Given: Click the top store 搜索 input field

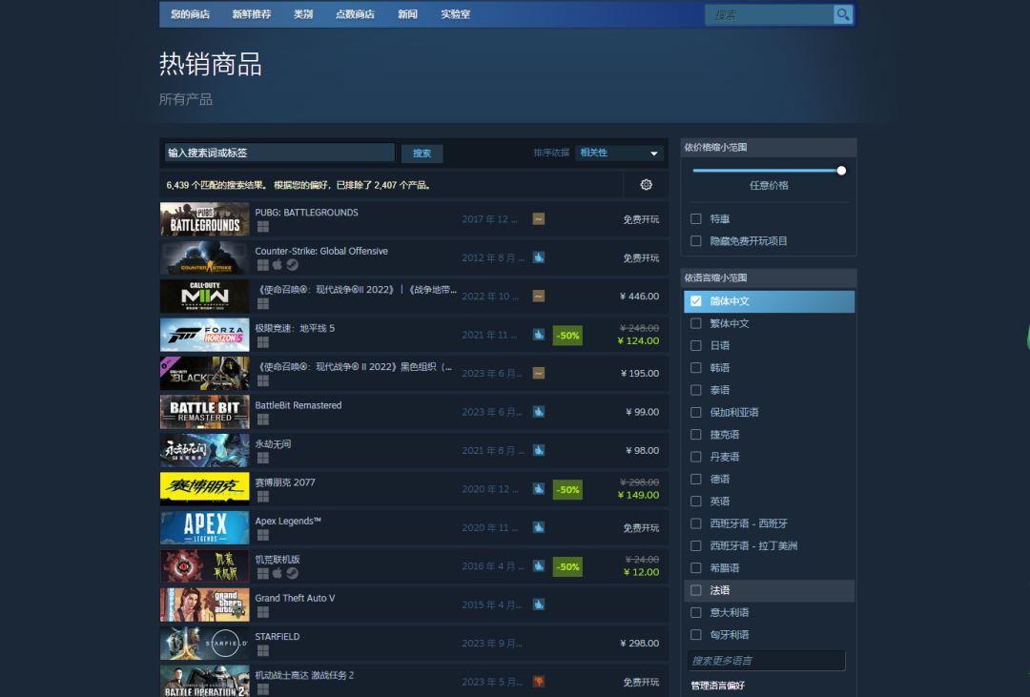Looking at the screenshot, I should [770, 14].
